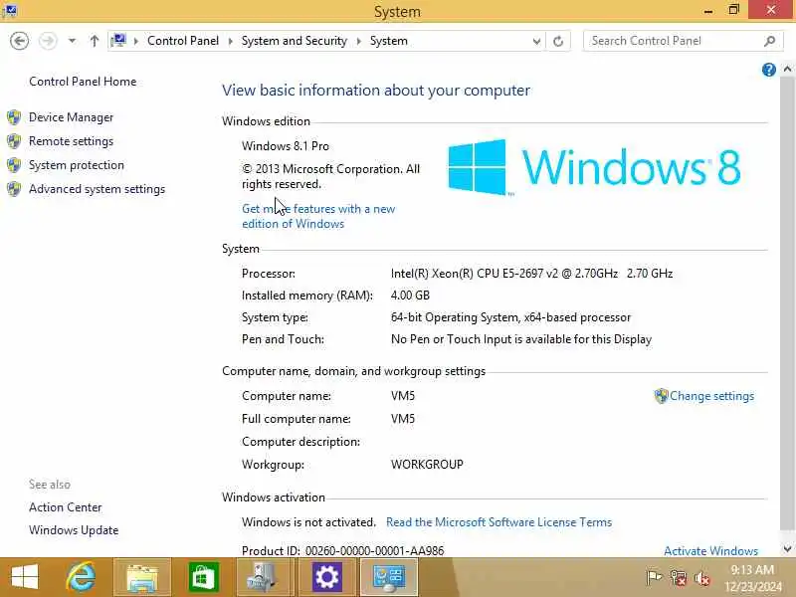Viewport: 796px width, 597px height.
Task: Click the 4.00 GB installed memory value
Action: pos(410,296)
